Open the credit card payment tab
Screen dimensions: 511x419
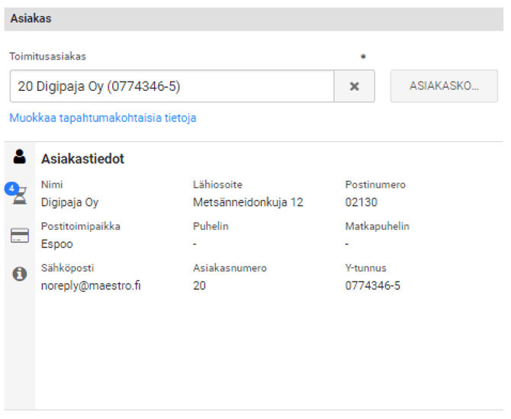pyautogui.click(x=20, y=235)
